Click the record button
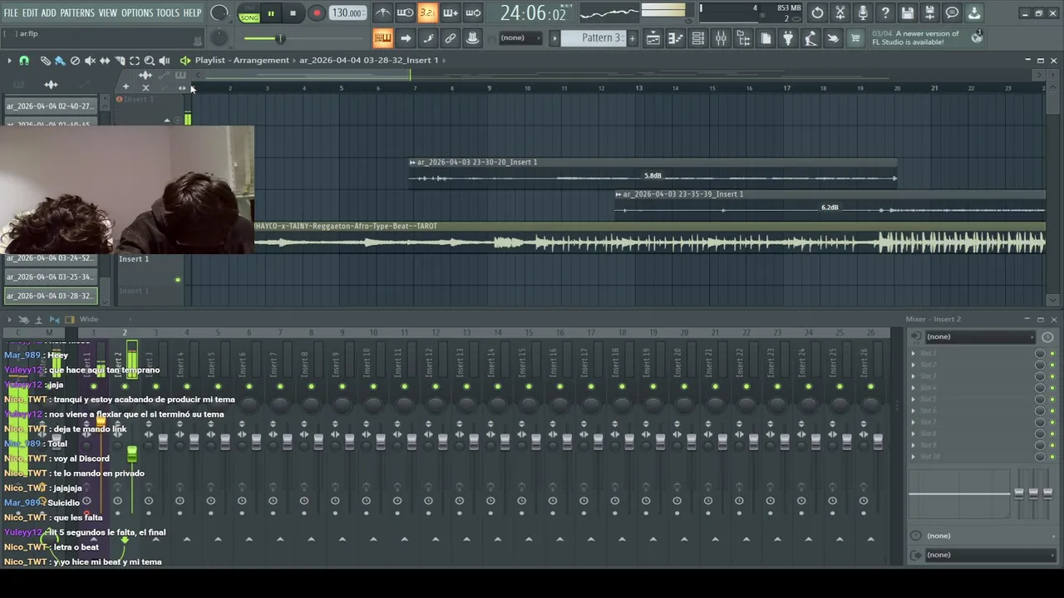Image resolution: width=1064 pixels, height=598 pixels. 317,13
